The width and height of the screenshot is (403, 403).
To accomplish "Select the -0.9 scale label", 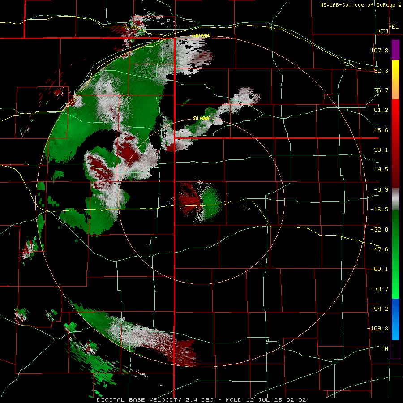I will tap(381, 190).
